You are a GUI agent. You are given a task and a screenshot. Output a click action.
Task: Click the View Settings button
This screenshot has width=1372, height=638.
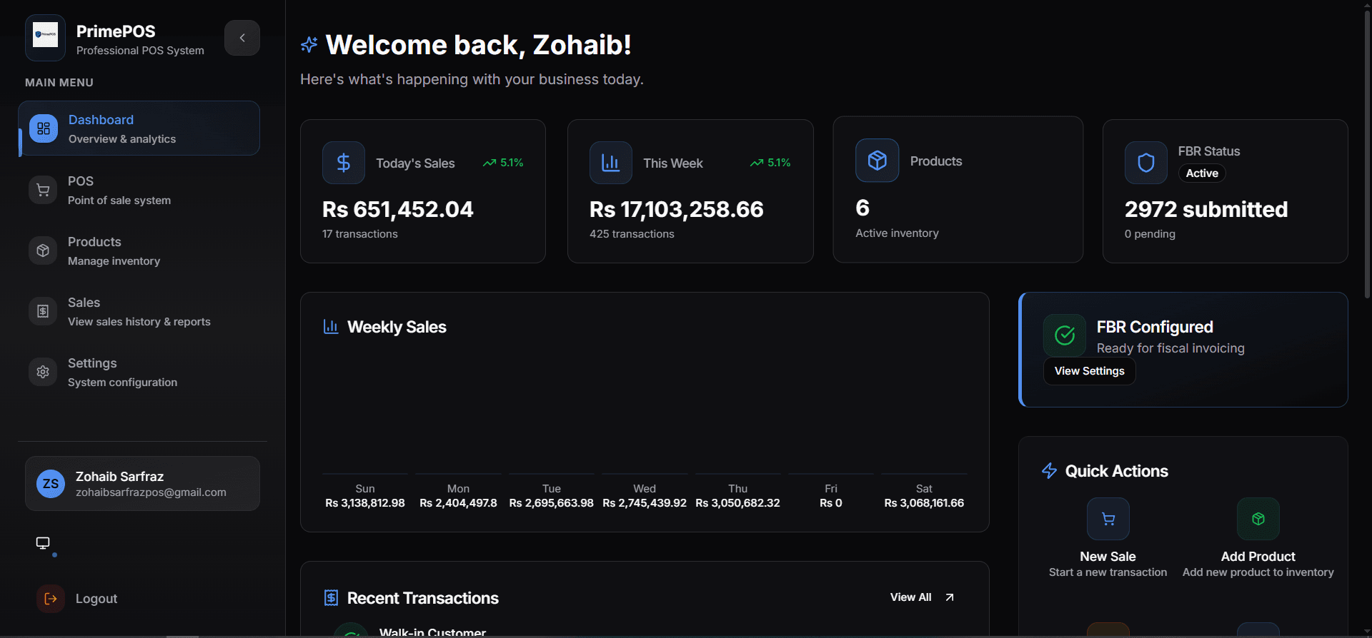pos(1089,370)
